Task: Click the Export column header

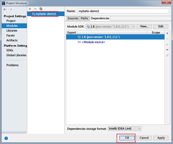Action: pos(72,33)
